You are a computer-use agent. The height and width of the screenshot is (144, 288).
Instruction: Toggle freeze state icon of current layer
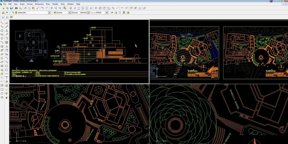[x=10, y=13]
